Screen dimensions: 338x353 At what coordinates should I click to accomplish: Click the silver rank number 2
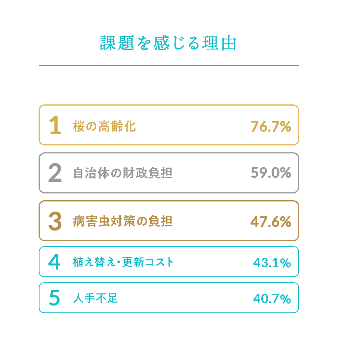[55, 173]
